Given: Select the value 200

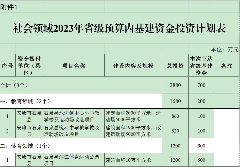Looking at the screenshot, I should 201,101.
